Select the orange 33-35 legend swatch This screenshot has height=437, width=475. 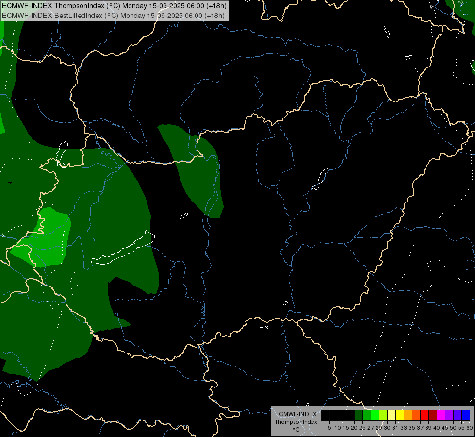pos(408,415)
